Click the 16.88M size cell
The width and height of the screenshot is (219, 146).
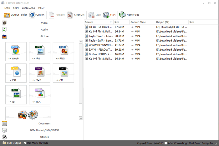point(119,54)
